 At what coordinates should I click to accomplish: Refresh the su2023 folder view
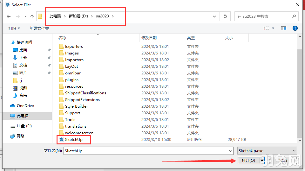[225, 16]
